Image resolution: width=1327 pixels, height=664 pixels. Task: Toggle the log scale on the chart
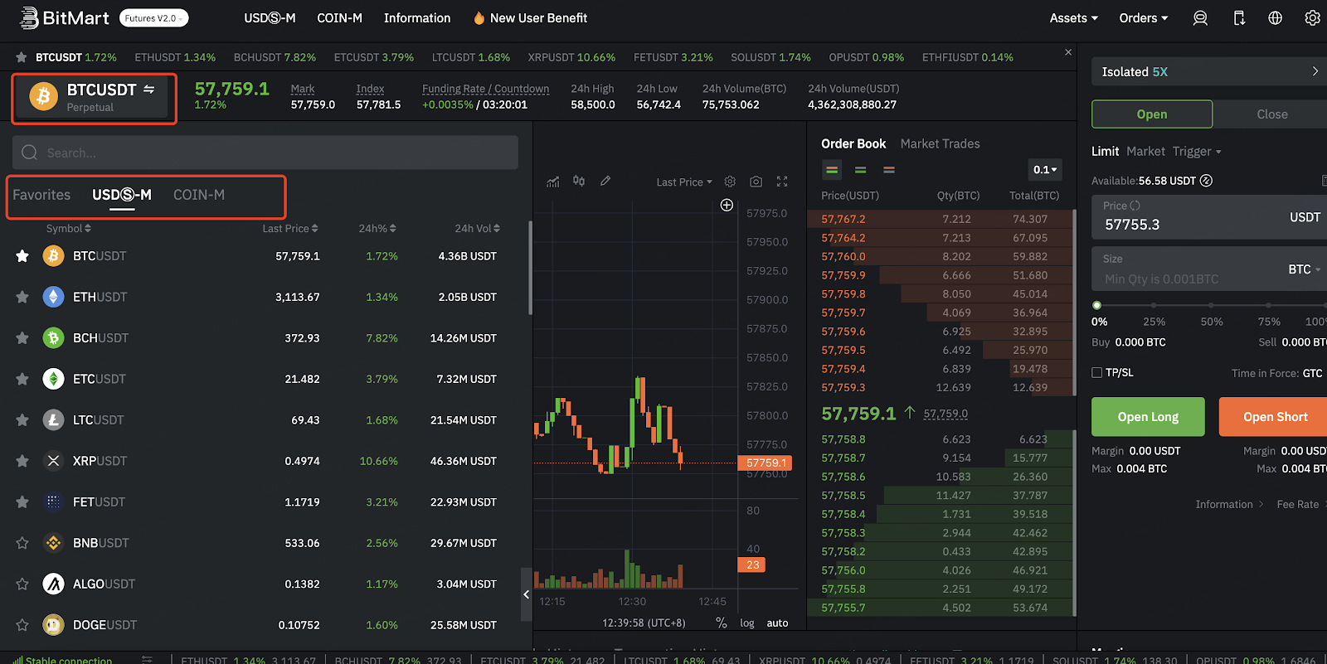[747, 623]
